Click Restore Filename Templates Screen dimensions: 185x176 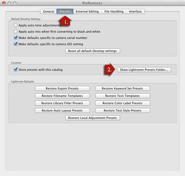(62, 96)
